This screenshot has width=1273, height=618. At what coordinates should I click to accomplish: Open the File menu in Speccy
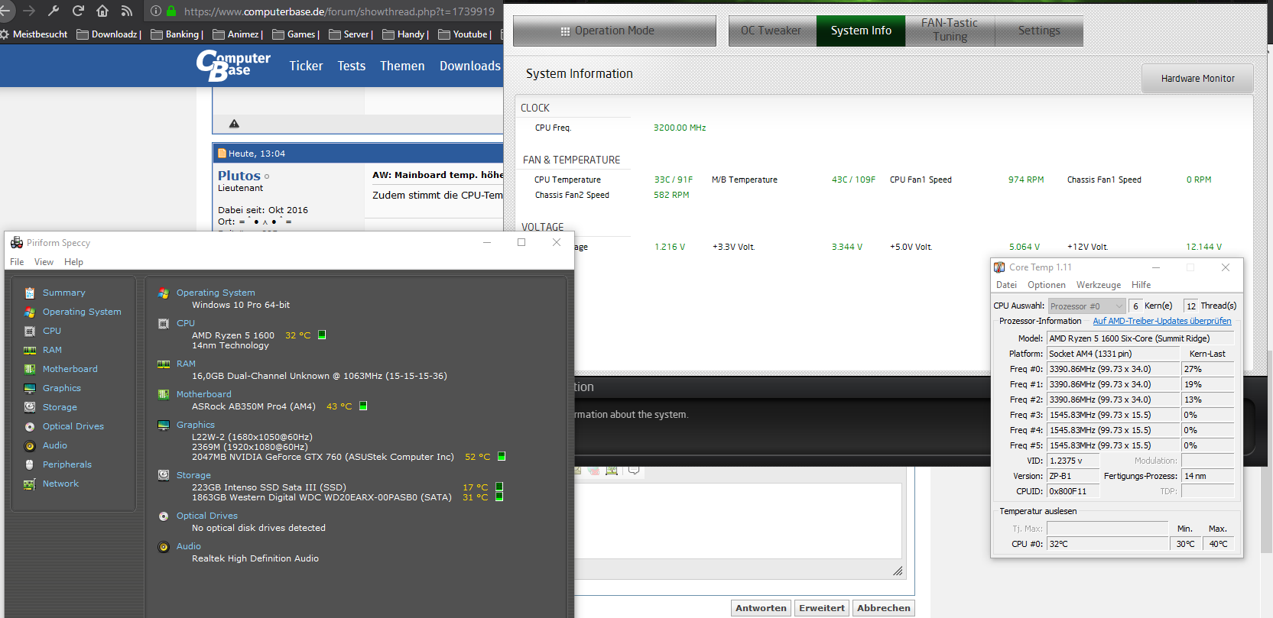coord(17,262)
